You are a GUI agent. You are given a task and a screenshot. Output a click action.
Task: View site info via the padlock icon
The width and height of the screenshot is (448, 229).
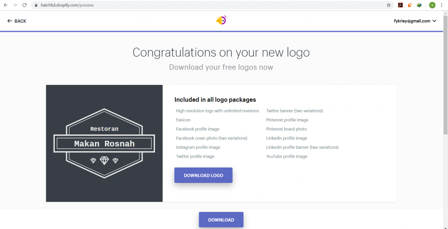36,5
